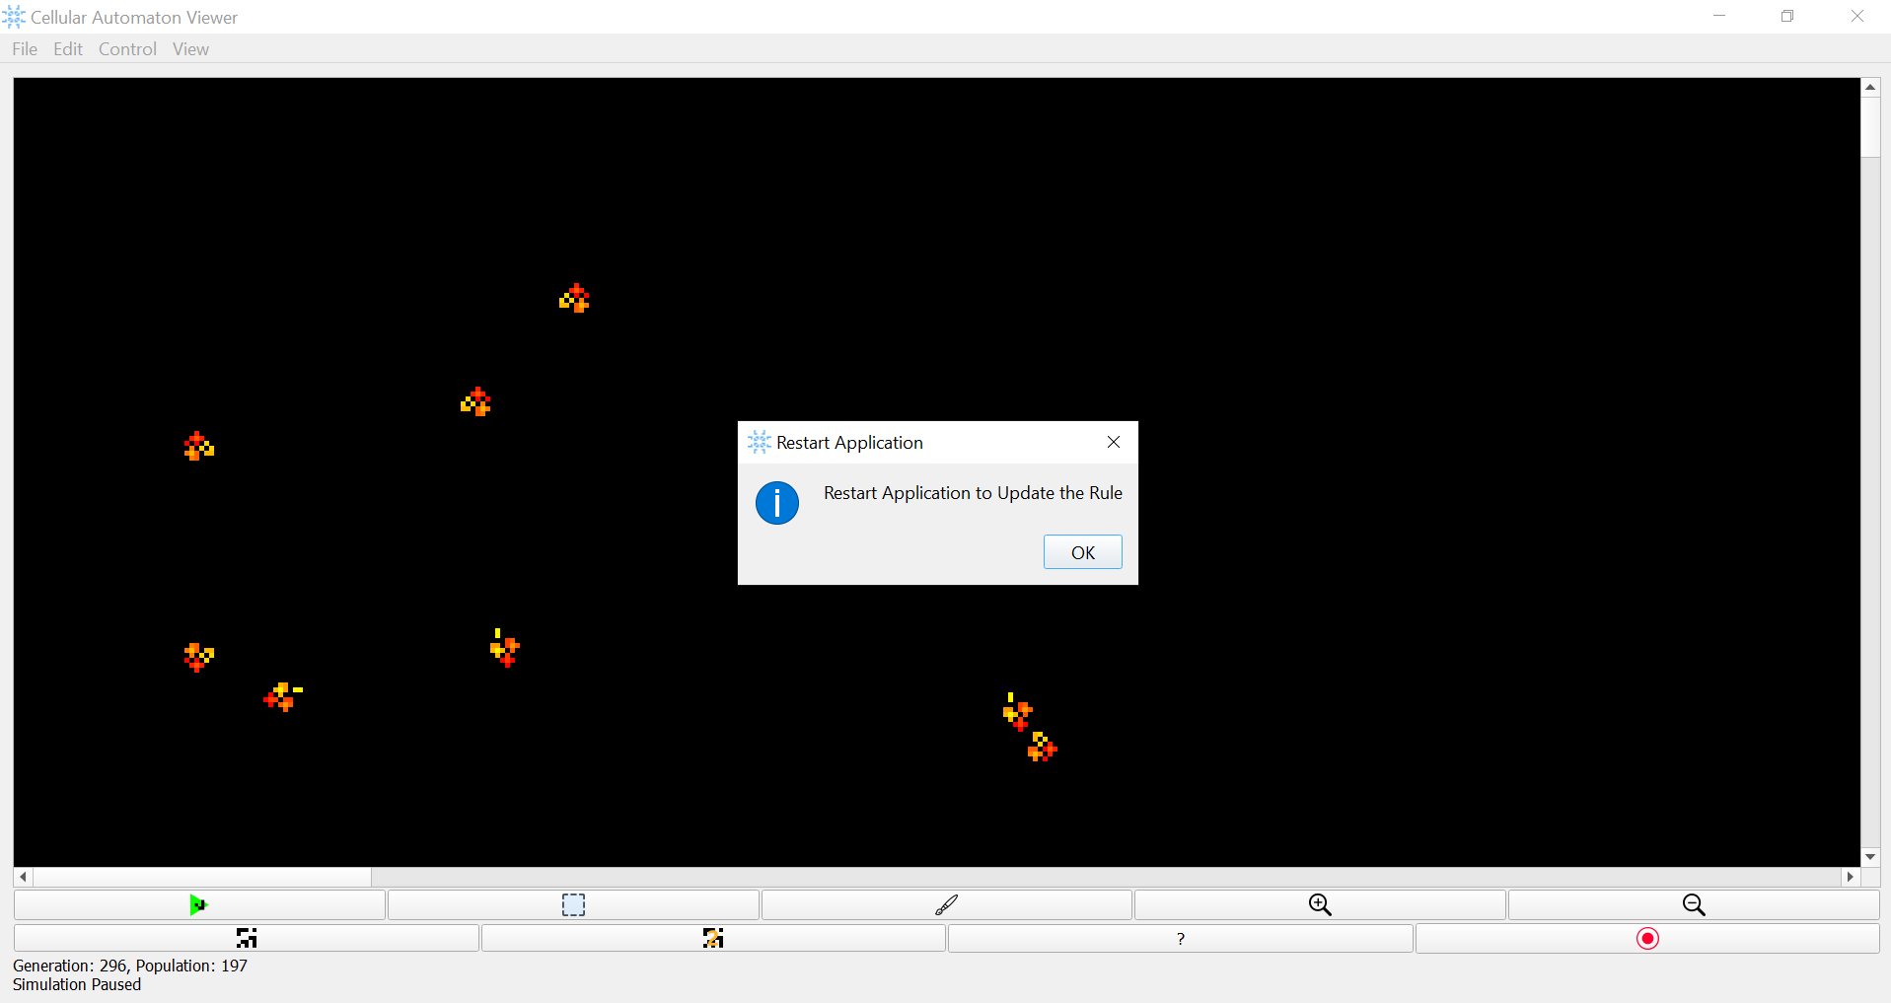This screenshot has height=1003, width=1891.
Task: Start the simulation with the green play button
Action: point(199,904)
